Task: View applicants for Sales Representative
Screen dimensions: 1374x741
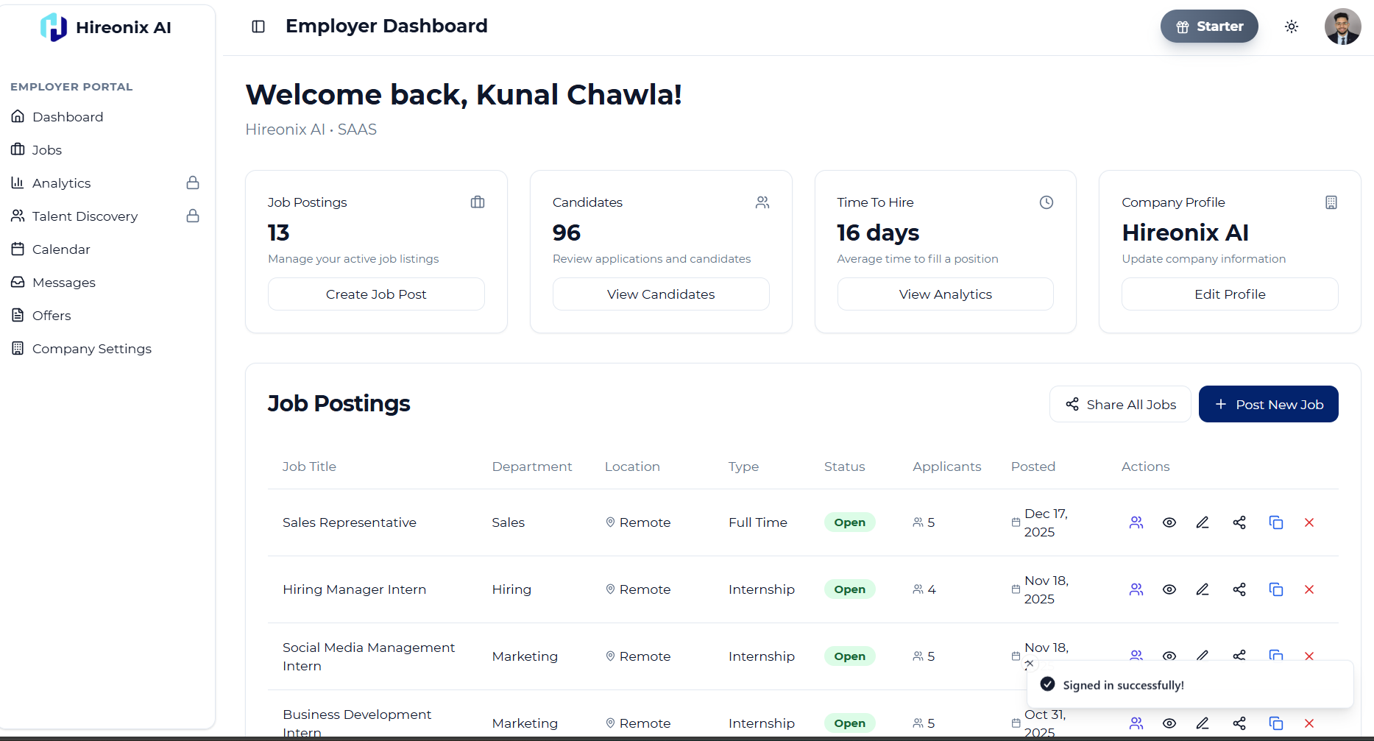Action: 1136,522
